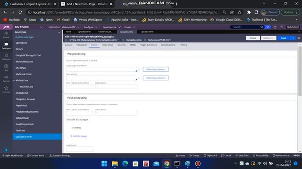This screenshot has width=302, height=169.
Task: Switch to the Pages & Classes tab
Action: click(x=149, y=45)
